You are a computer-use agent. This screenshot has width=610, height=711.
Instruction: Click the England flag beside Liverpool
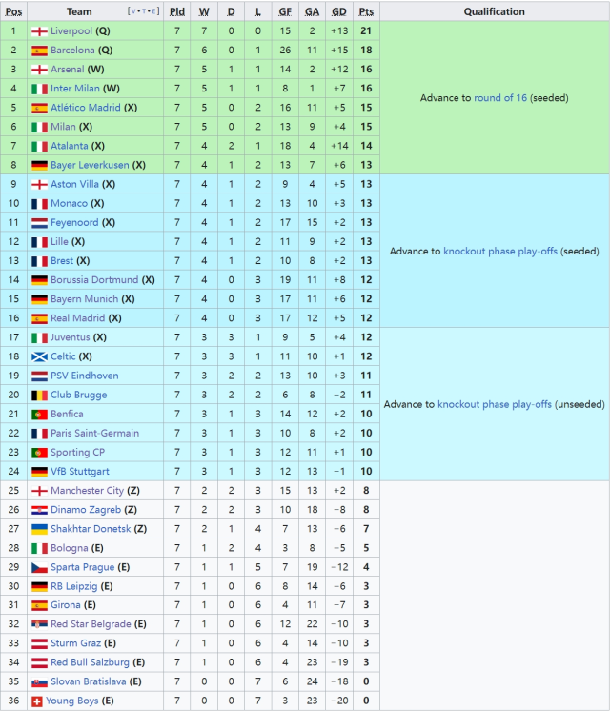click(39, 30)
